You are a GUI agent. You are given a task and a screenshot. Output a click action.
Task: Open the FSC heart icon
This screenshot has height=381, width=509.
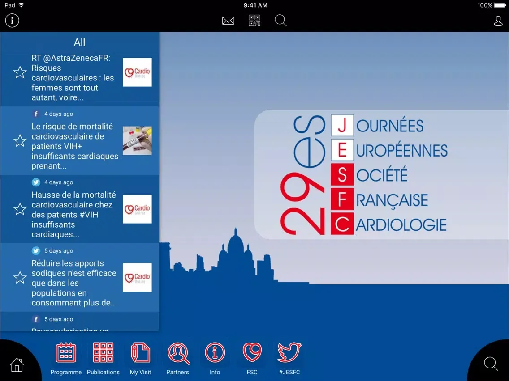[252, 352]
